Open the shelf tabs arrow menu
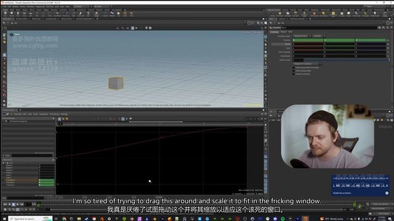The width and height of the screenshot is (394, 221). tap(125, 10)
